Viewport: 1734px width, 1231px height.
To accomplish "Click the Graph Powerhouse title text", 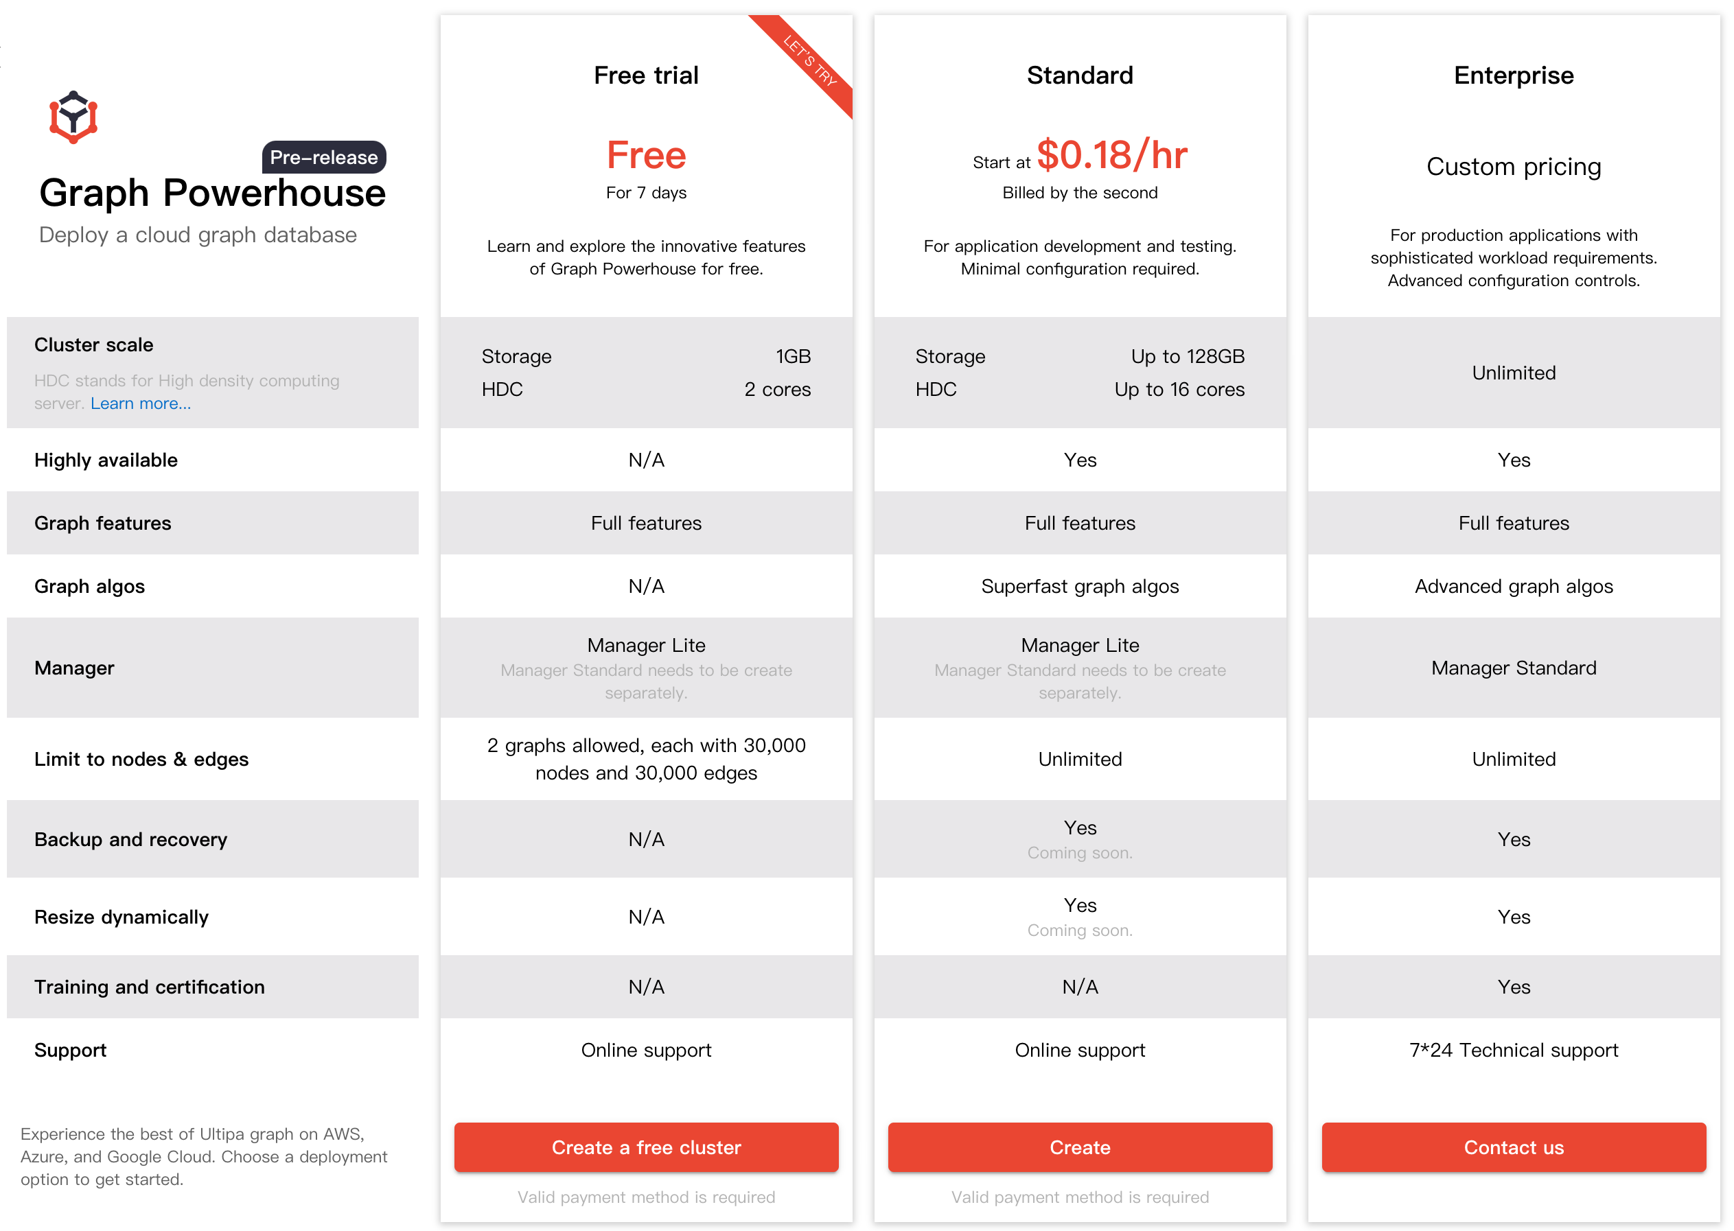I will (212, 194).
